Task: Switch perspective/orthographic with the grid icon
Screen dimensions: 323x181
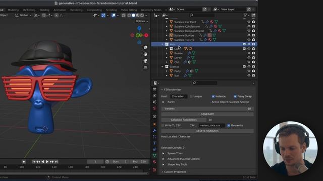Action: pos(145,68)
